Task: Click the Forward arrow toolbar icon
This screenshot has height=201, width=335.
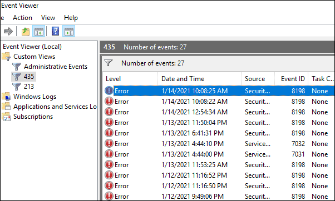Action: pos(8,31)
